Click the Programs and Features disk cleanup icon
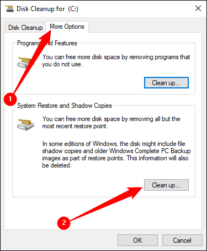The width and height of the screenshot is (207, 251). [x=25, y=62]
